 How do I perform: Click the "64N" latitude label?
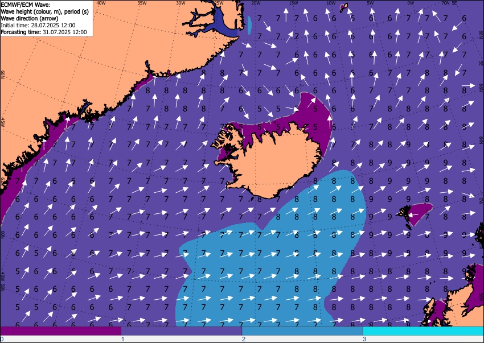(x=481, y=140)
